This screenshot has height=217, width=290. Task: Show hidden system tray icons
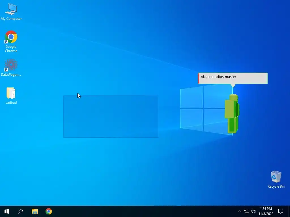(x=240, y=211)
